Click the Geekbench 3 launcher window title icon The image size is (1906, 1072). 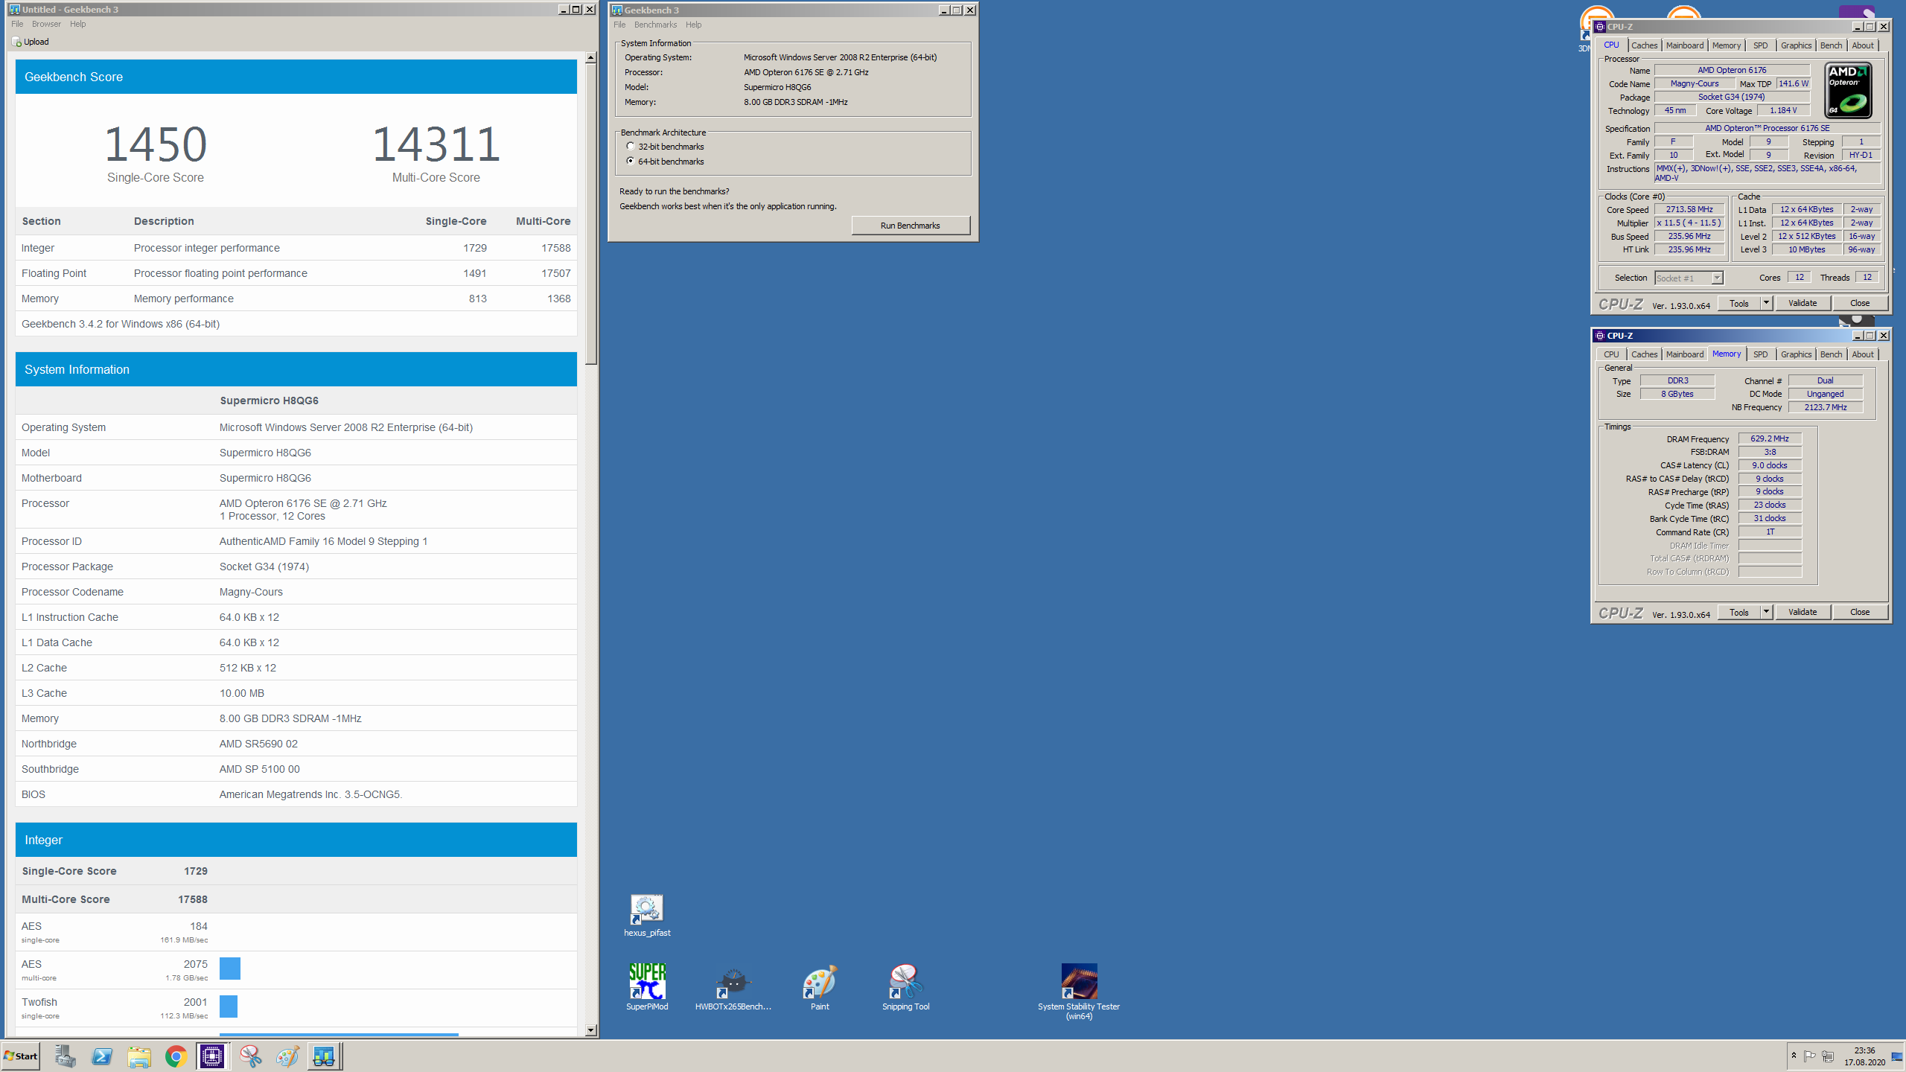click(616, 10)
